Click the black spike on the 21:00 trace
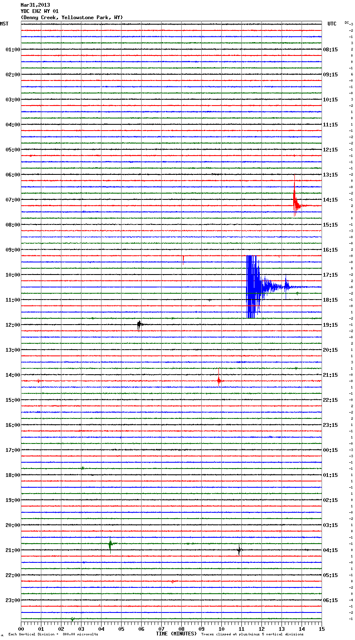Viewport: 355px width, 640px height. point(239,550)
